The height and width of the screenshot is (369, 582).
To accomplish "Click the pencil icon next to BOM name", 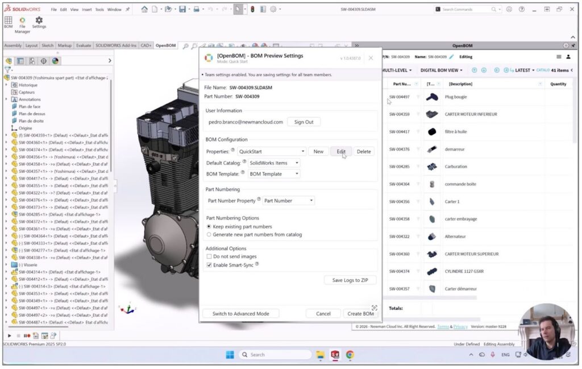I will coord(452,57).
